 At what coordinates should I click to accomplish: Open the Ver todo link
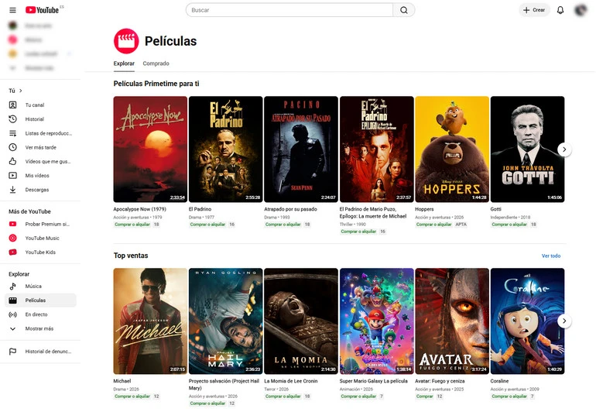[x=551, y=256]
